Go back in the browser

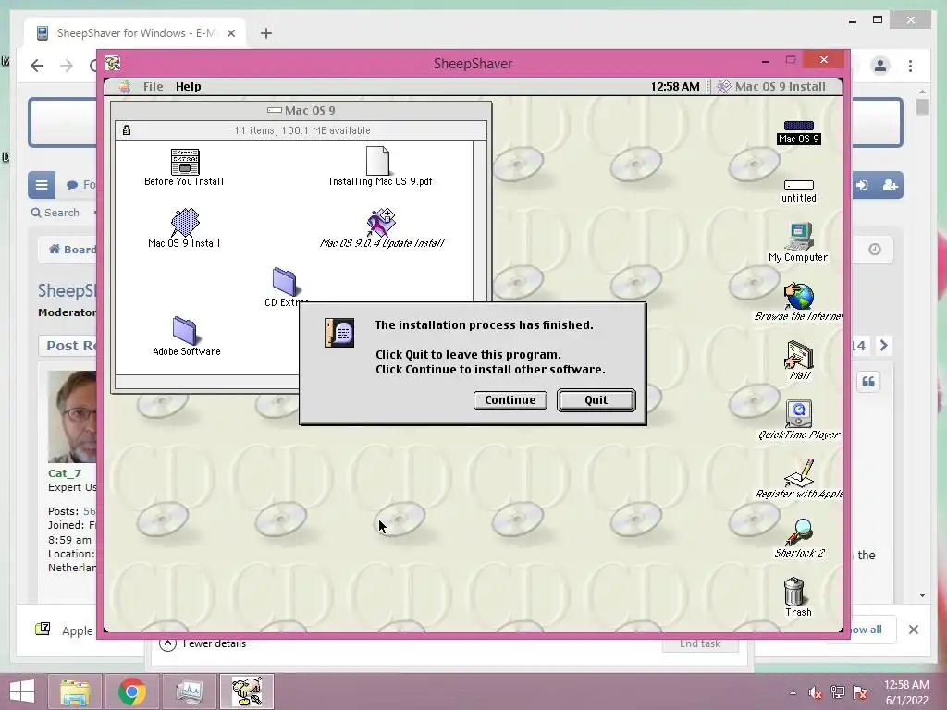(x=37, y=66)
